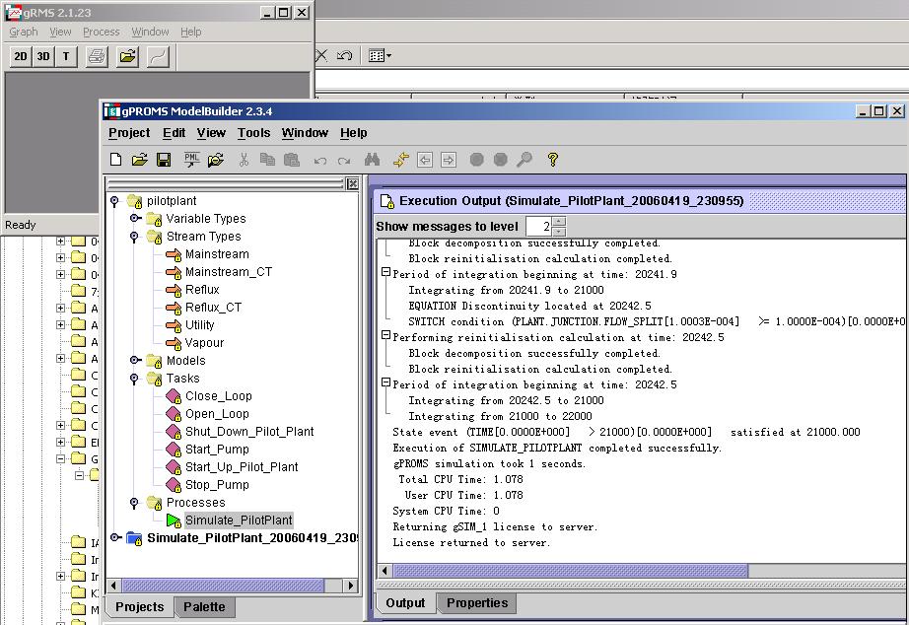
Task: Click the Redo arrow in gPROMS toolbar
Action: pos(344,161)
